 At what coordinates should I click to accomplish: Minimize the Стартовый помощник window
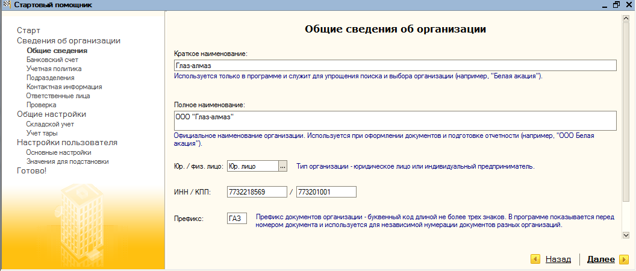[x=604, y=5]
